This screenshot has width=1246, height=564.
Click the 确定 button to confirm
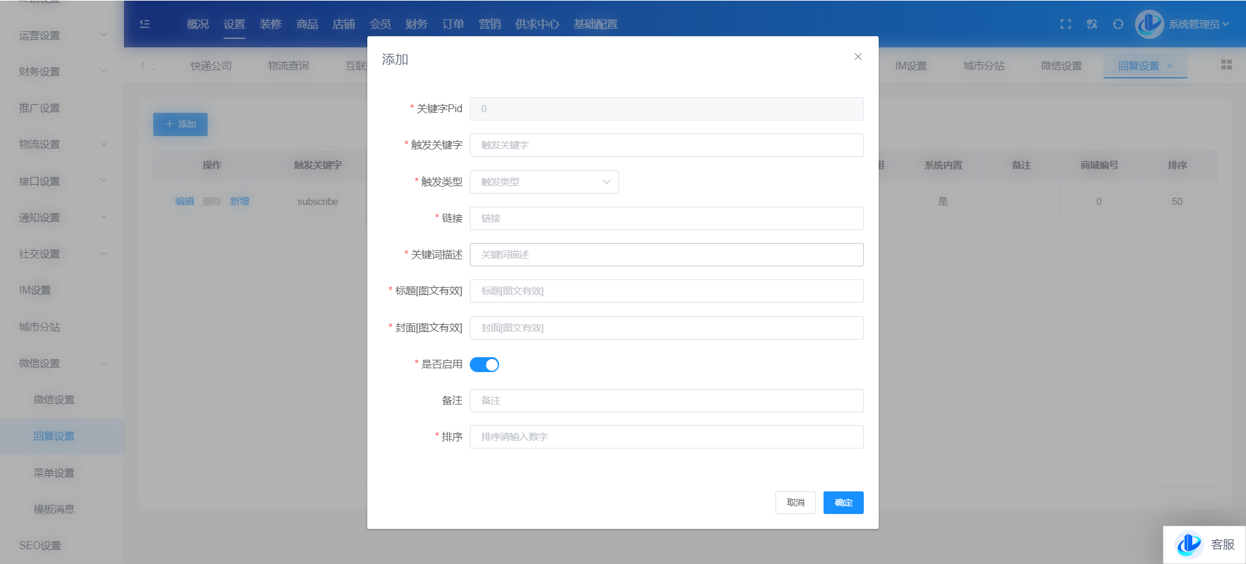(x=843, y=502)
